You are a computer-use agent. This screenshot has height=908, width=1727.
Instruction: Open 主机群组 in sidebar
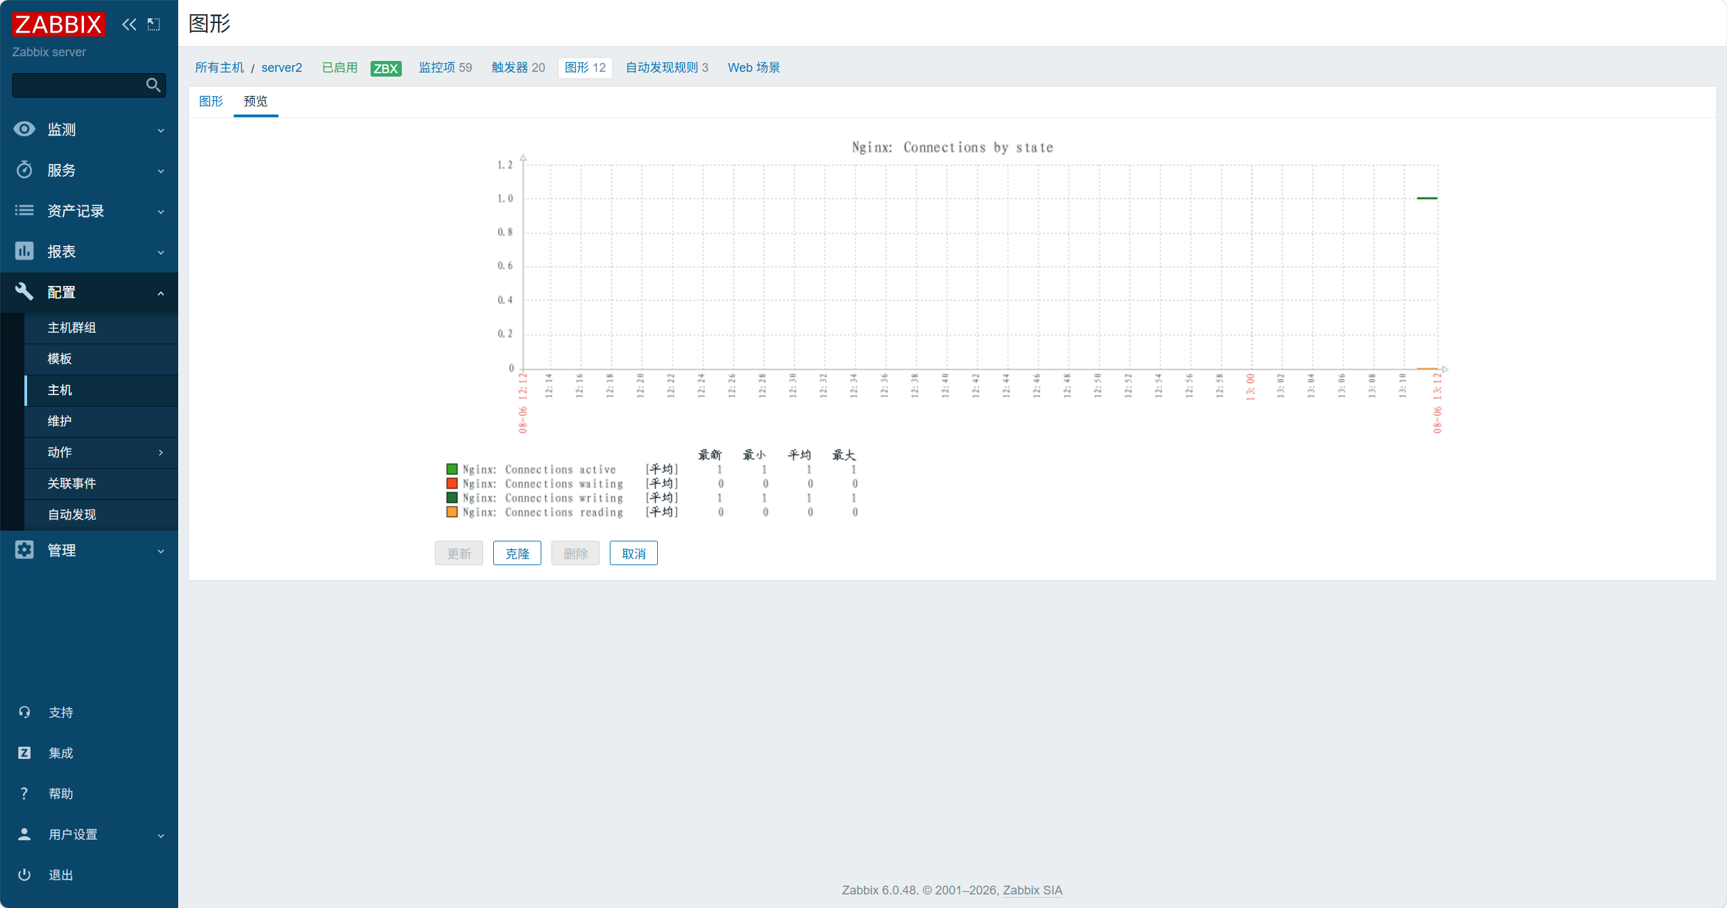click(102, 328)
